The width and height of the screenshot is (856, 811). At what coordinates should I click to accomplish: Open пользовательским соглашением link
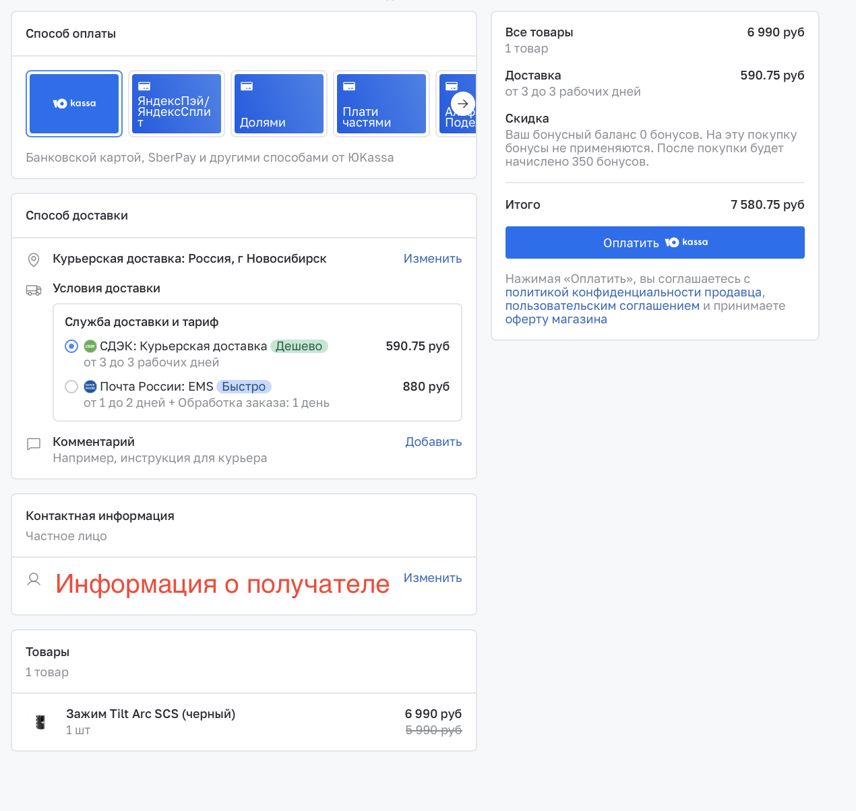603,306
